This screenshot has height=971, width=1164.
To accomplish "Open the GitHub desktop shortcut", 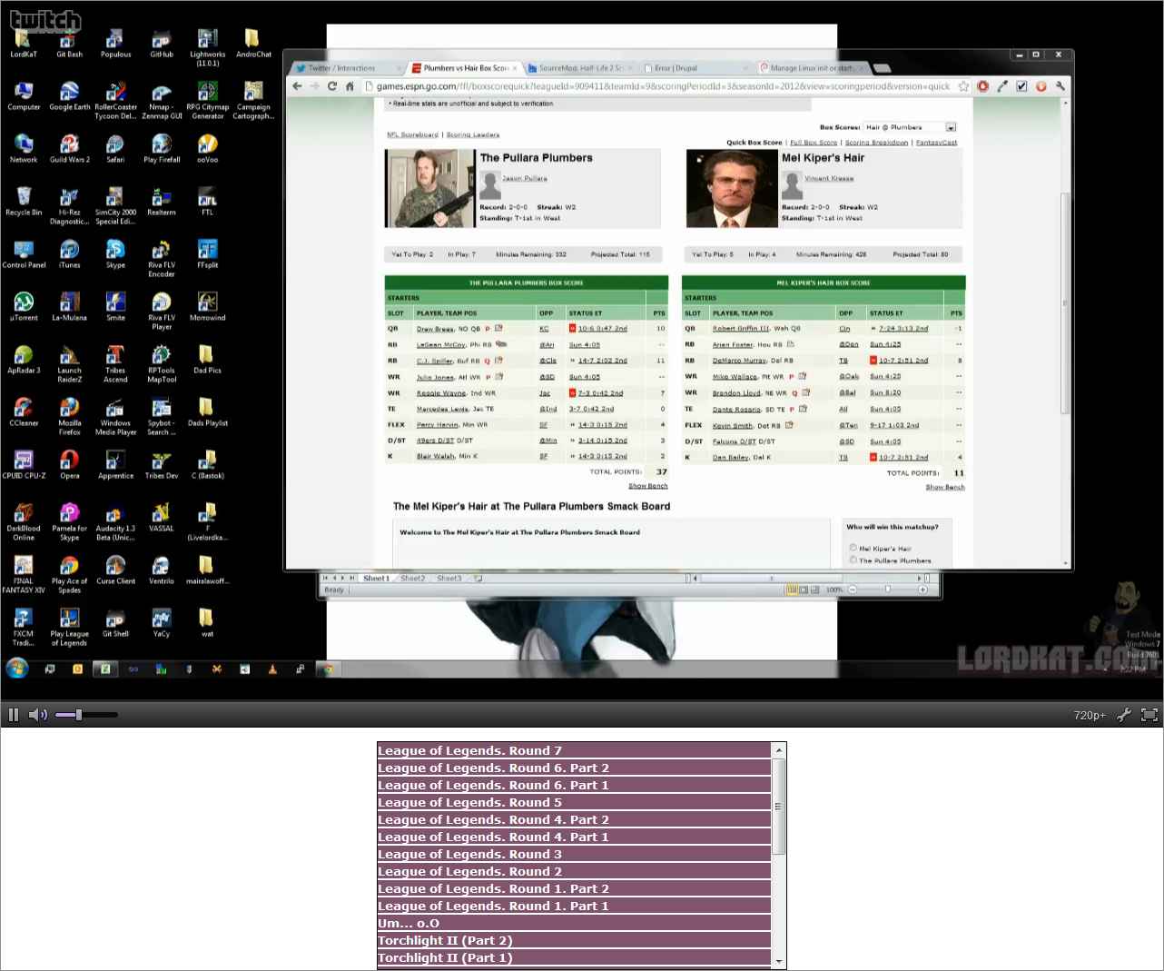I will pos(162,44).
